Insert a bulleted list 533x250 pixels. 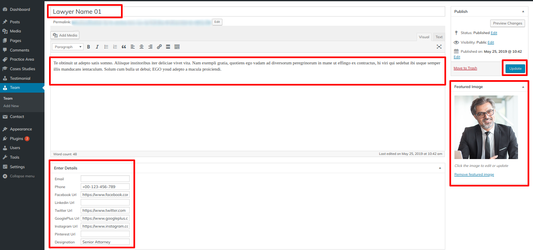(106, 47)
